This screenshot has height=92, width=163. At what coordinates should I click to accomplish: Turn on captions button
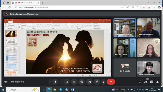point(74,82)
